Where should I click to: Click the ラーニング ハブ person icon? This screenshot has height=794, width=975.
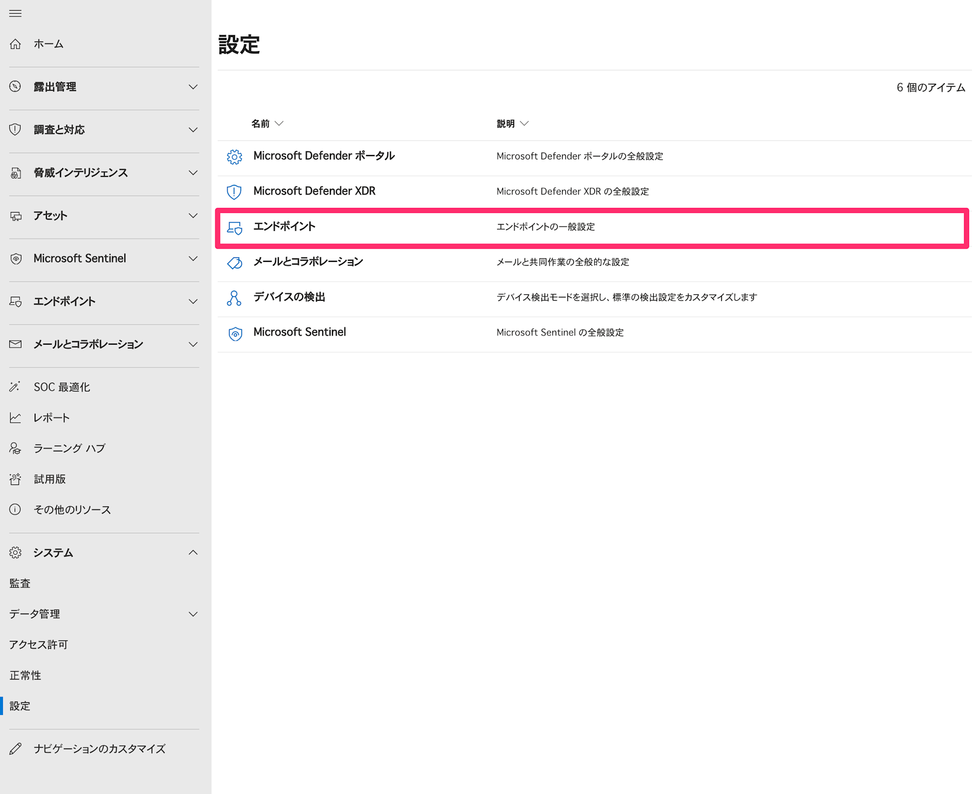15,448
